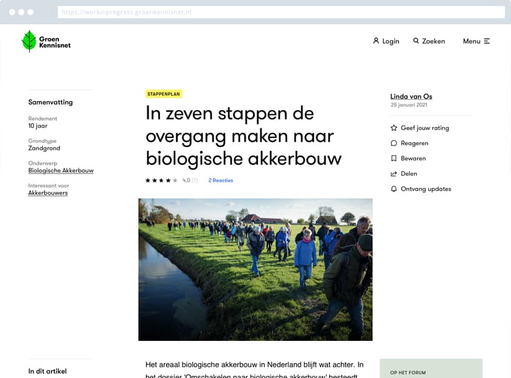Viewport: 511px width, 378px height.
Task: Click Delen action
Action: [x=409, y=174]
